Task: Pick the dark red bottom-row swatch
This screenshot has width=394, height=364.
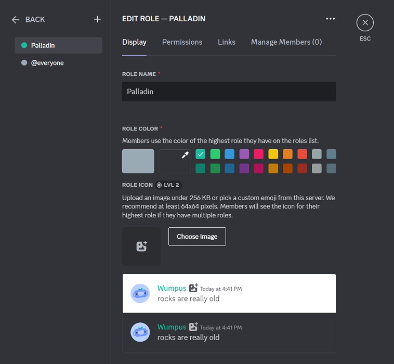Action: (302, 168)
